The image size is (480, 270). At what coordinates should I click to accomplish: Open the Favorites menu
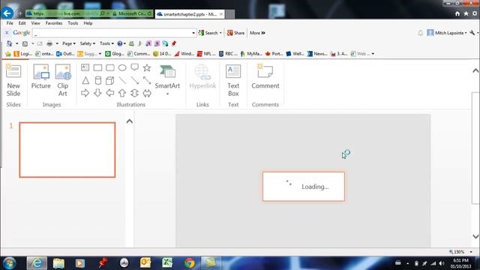pyautogui.click(x=54, y=23)
